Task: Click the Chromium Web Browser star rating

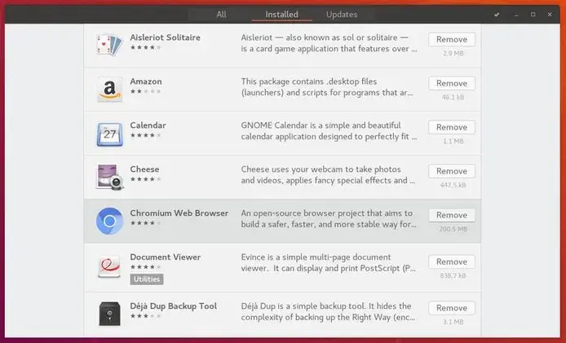Action: 145,223
